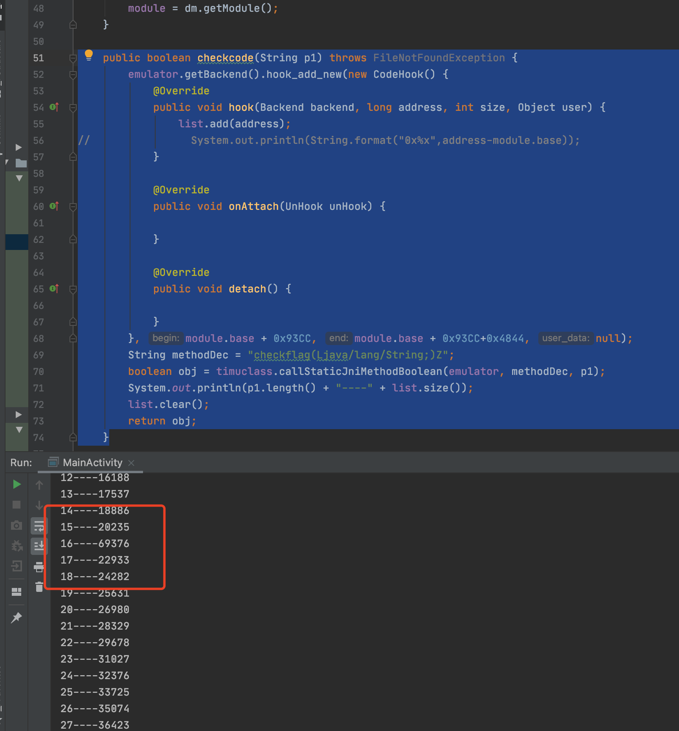
Task: Clear console with the trash icon
Action: [x=39, y=587]
